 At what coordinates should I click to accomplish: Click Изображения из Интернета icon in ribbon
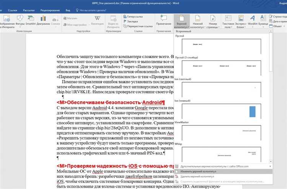(7, 21)
